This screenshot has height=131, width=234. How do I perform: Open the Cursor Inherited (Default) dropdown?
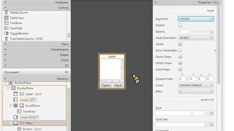196,85
